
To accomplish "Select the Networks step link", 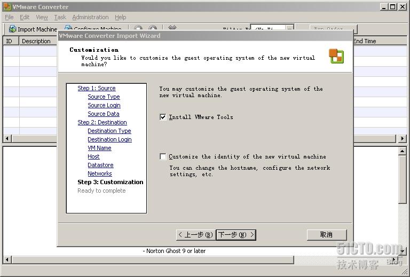I will tap(100, 173).
